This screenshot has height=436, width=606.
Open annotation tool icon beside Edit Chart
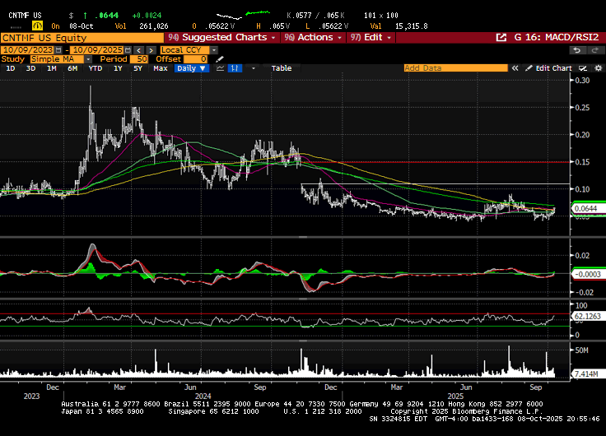click(x=583, y=68)
